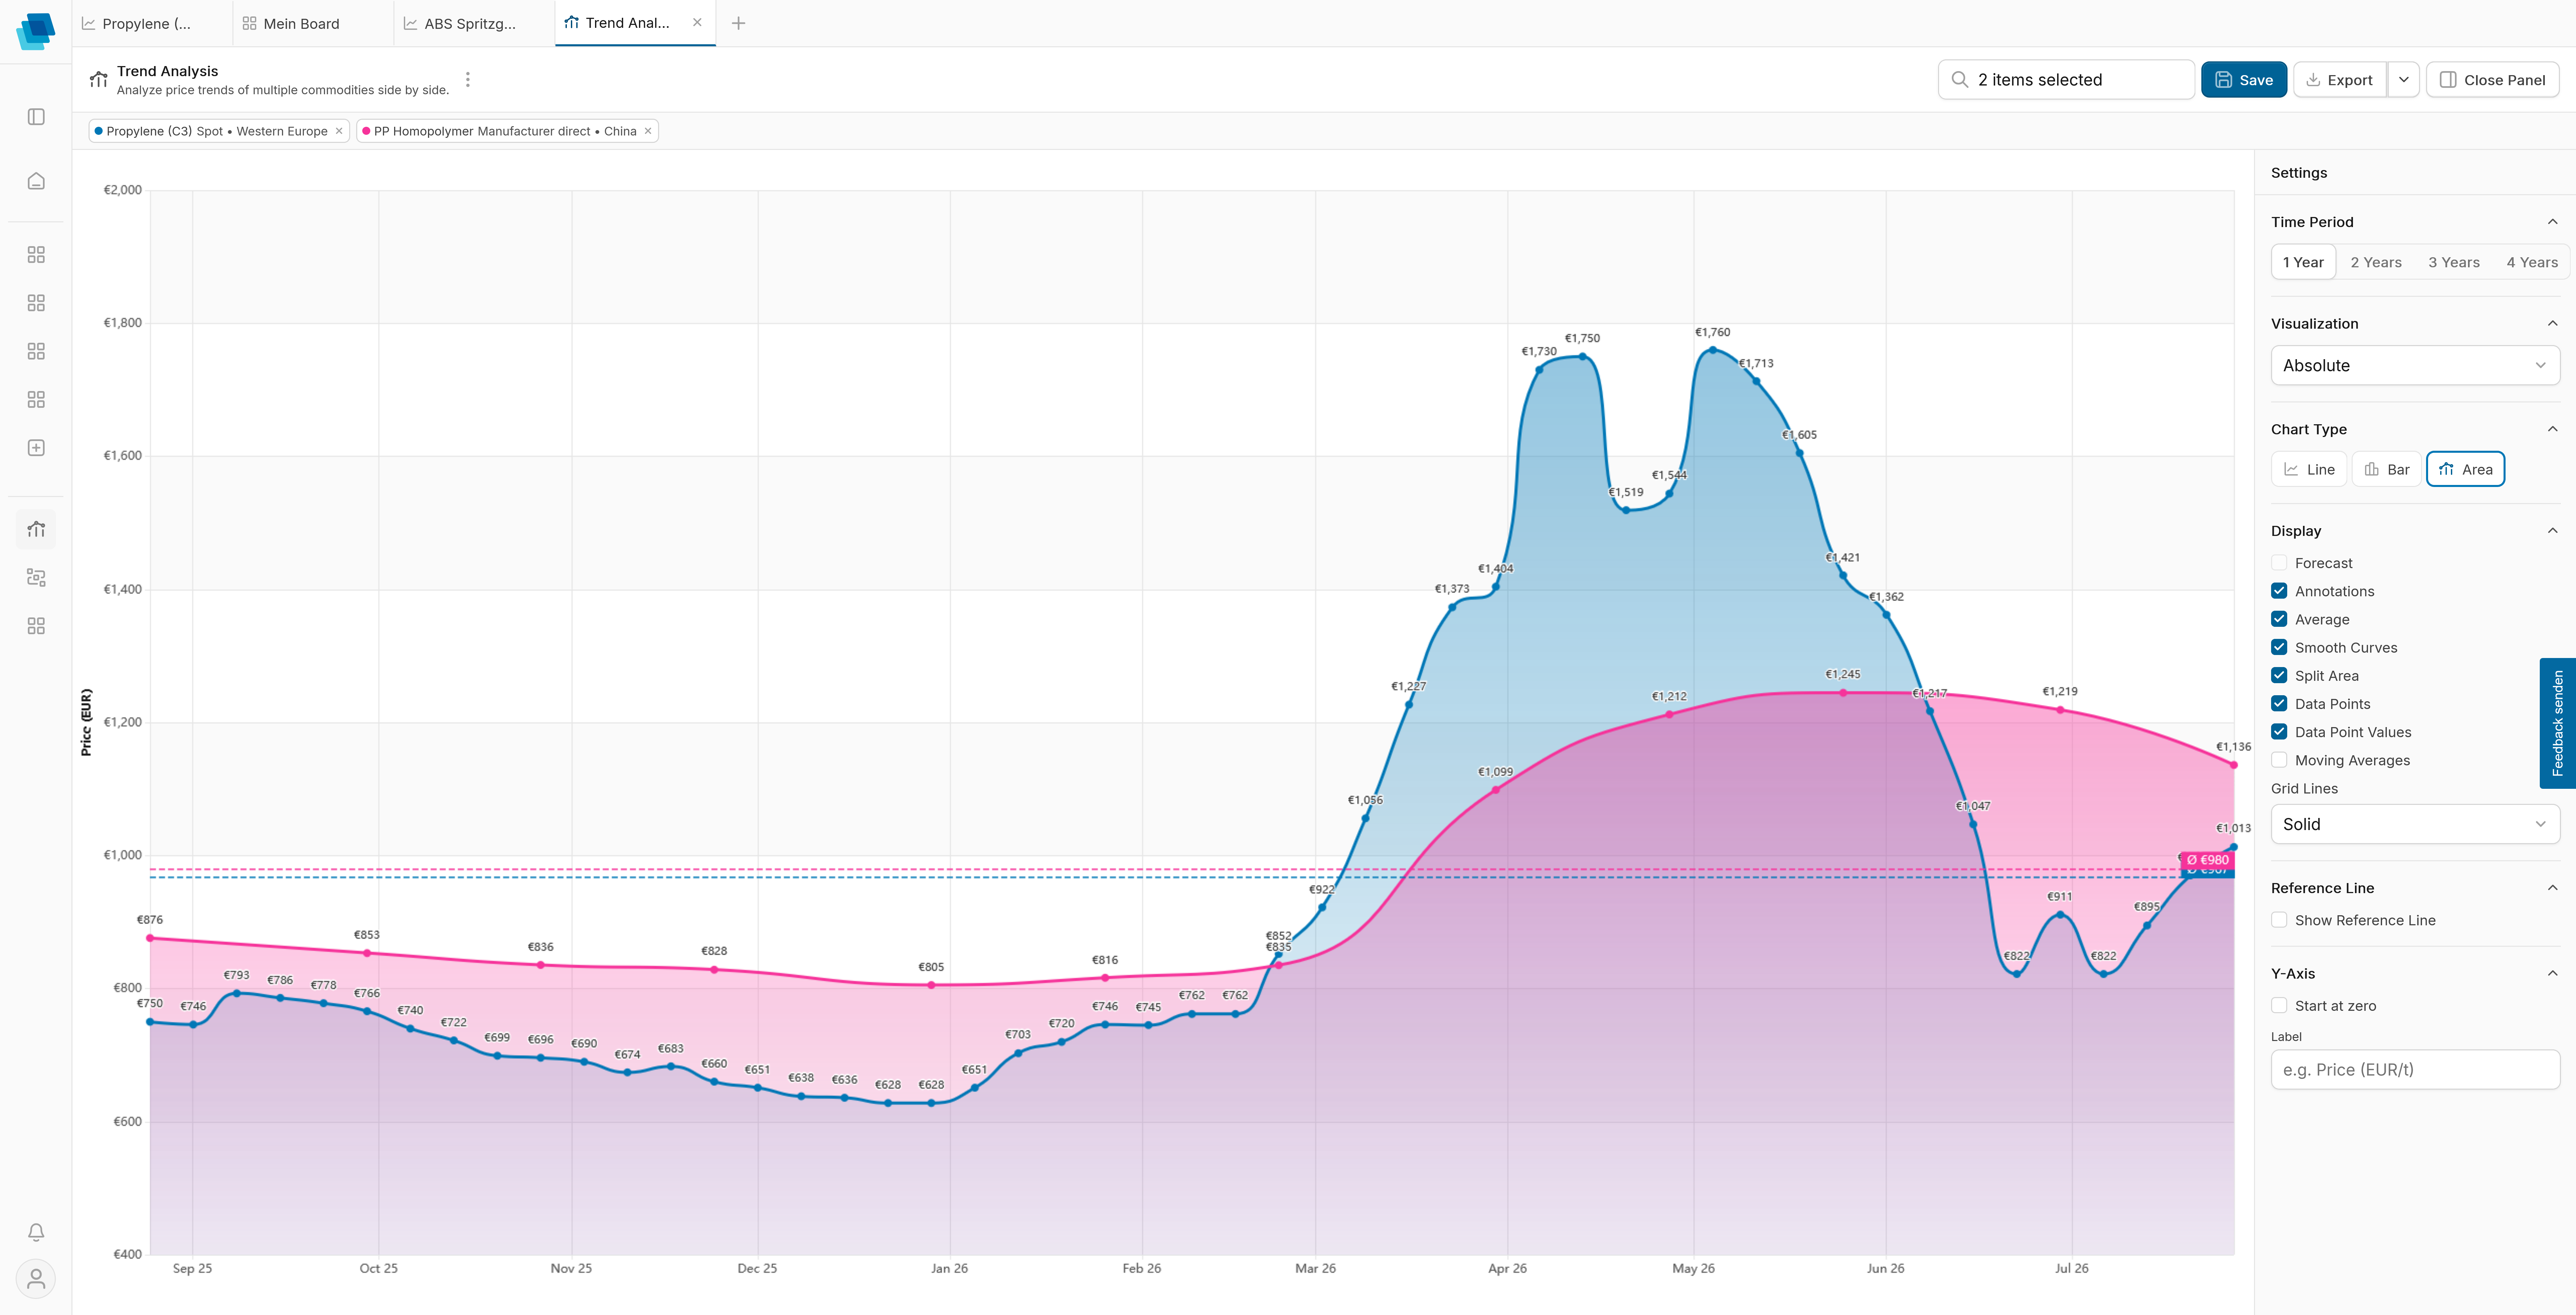Open the last grid icon in sidebar

tap(36, 626)
